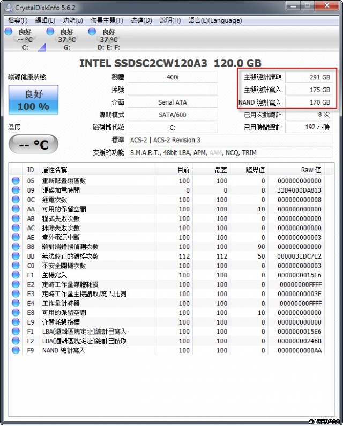Image resolution: width=343 pixels, height=426 pixels.
Task: Open the 語言(L)(Language) menu
Action: pos(215,20)
